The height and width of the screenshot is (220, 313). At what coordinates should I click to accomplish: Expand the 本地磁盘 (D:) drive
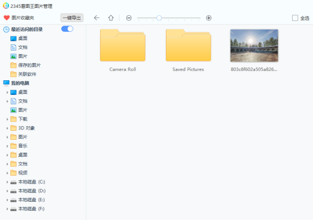point(7,191)
